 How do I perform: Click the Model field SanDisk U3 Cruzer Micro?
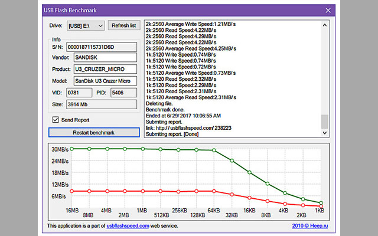pyautogui.click(x=105, y=81)
